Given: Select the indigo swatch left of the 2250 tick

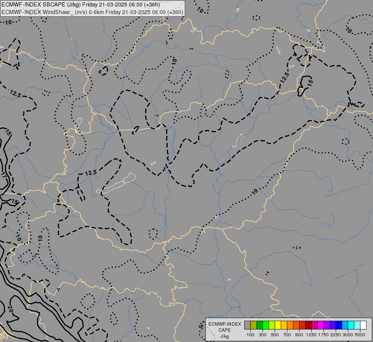Looking at the screenshot, I should point(333,325).
